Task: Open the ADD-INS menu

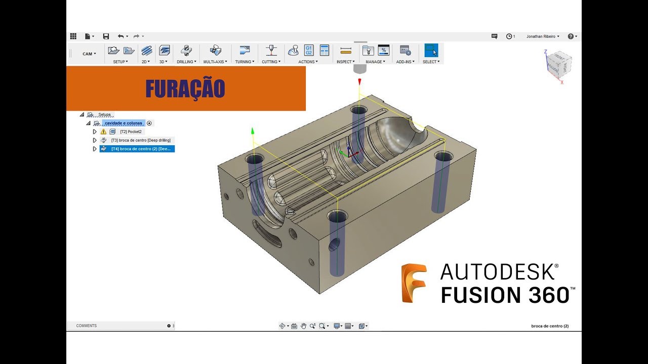Action: pos(406,62)
